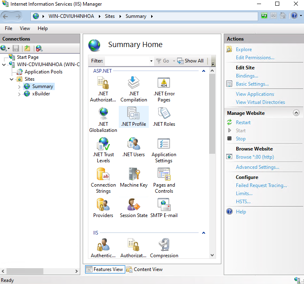
Task: Open the Help toolbar dropdown arrow
Action: pyautogui.click(x=301, y=15)
